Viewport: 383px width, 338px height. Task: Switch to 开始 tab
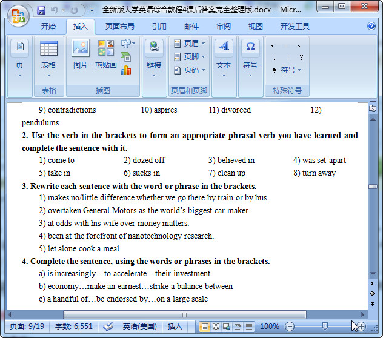(48, 26)
